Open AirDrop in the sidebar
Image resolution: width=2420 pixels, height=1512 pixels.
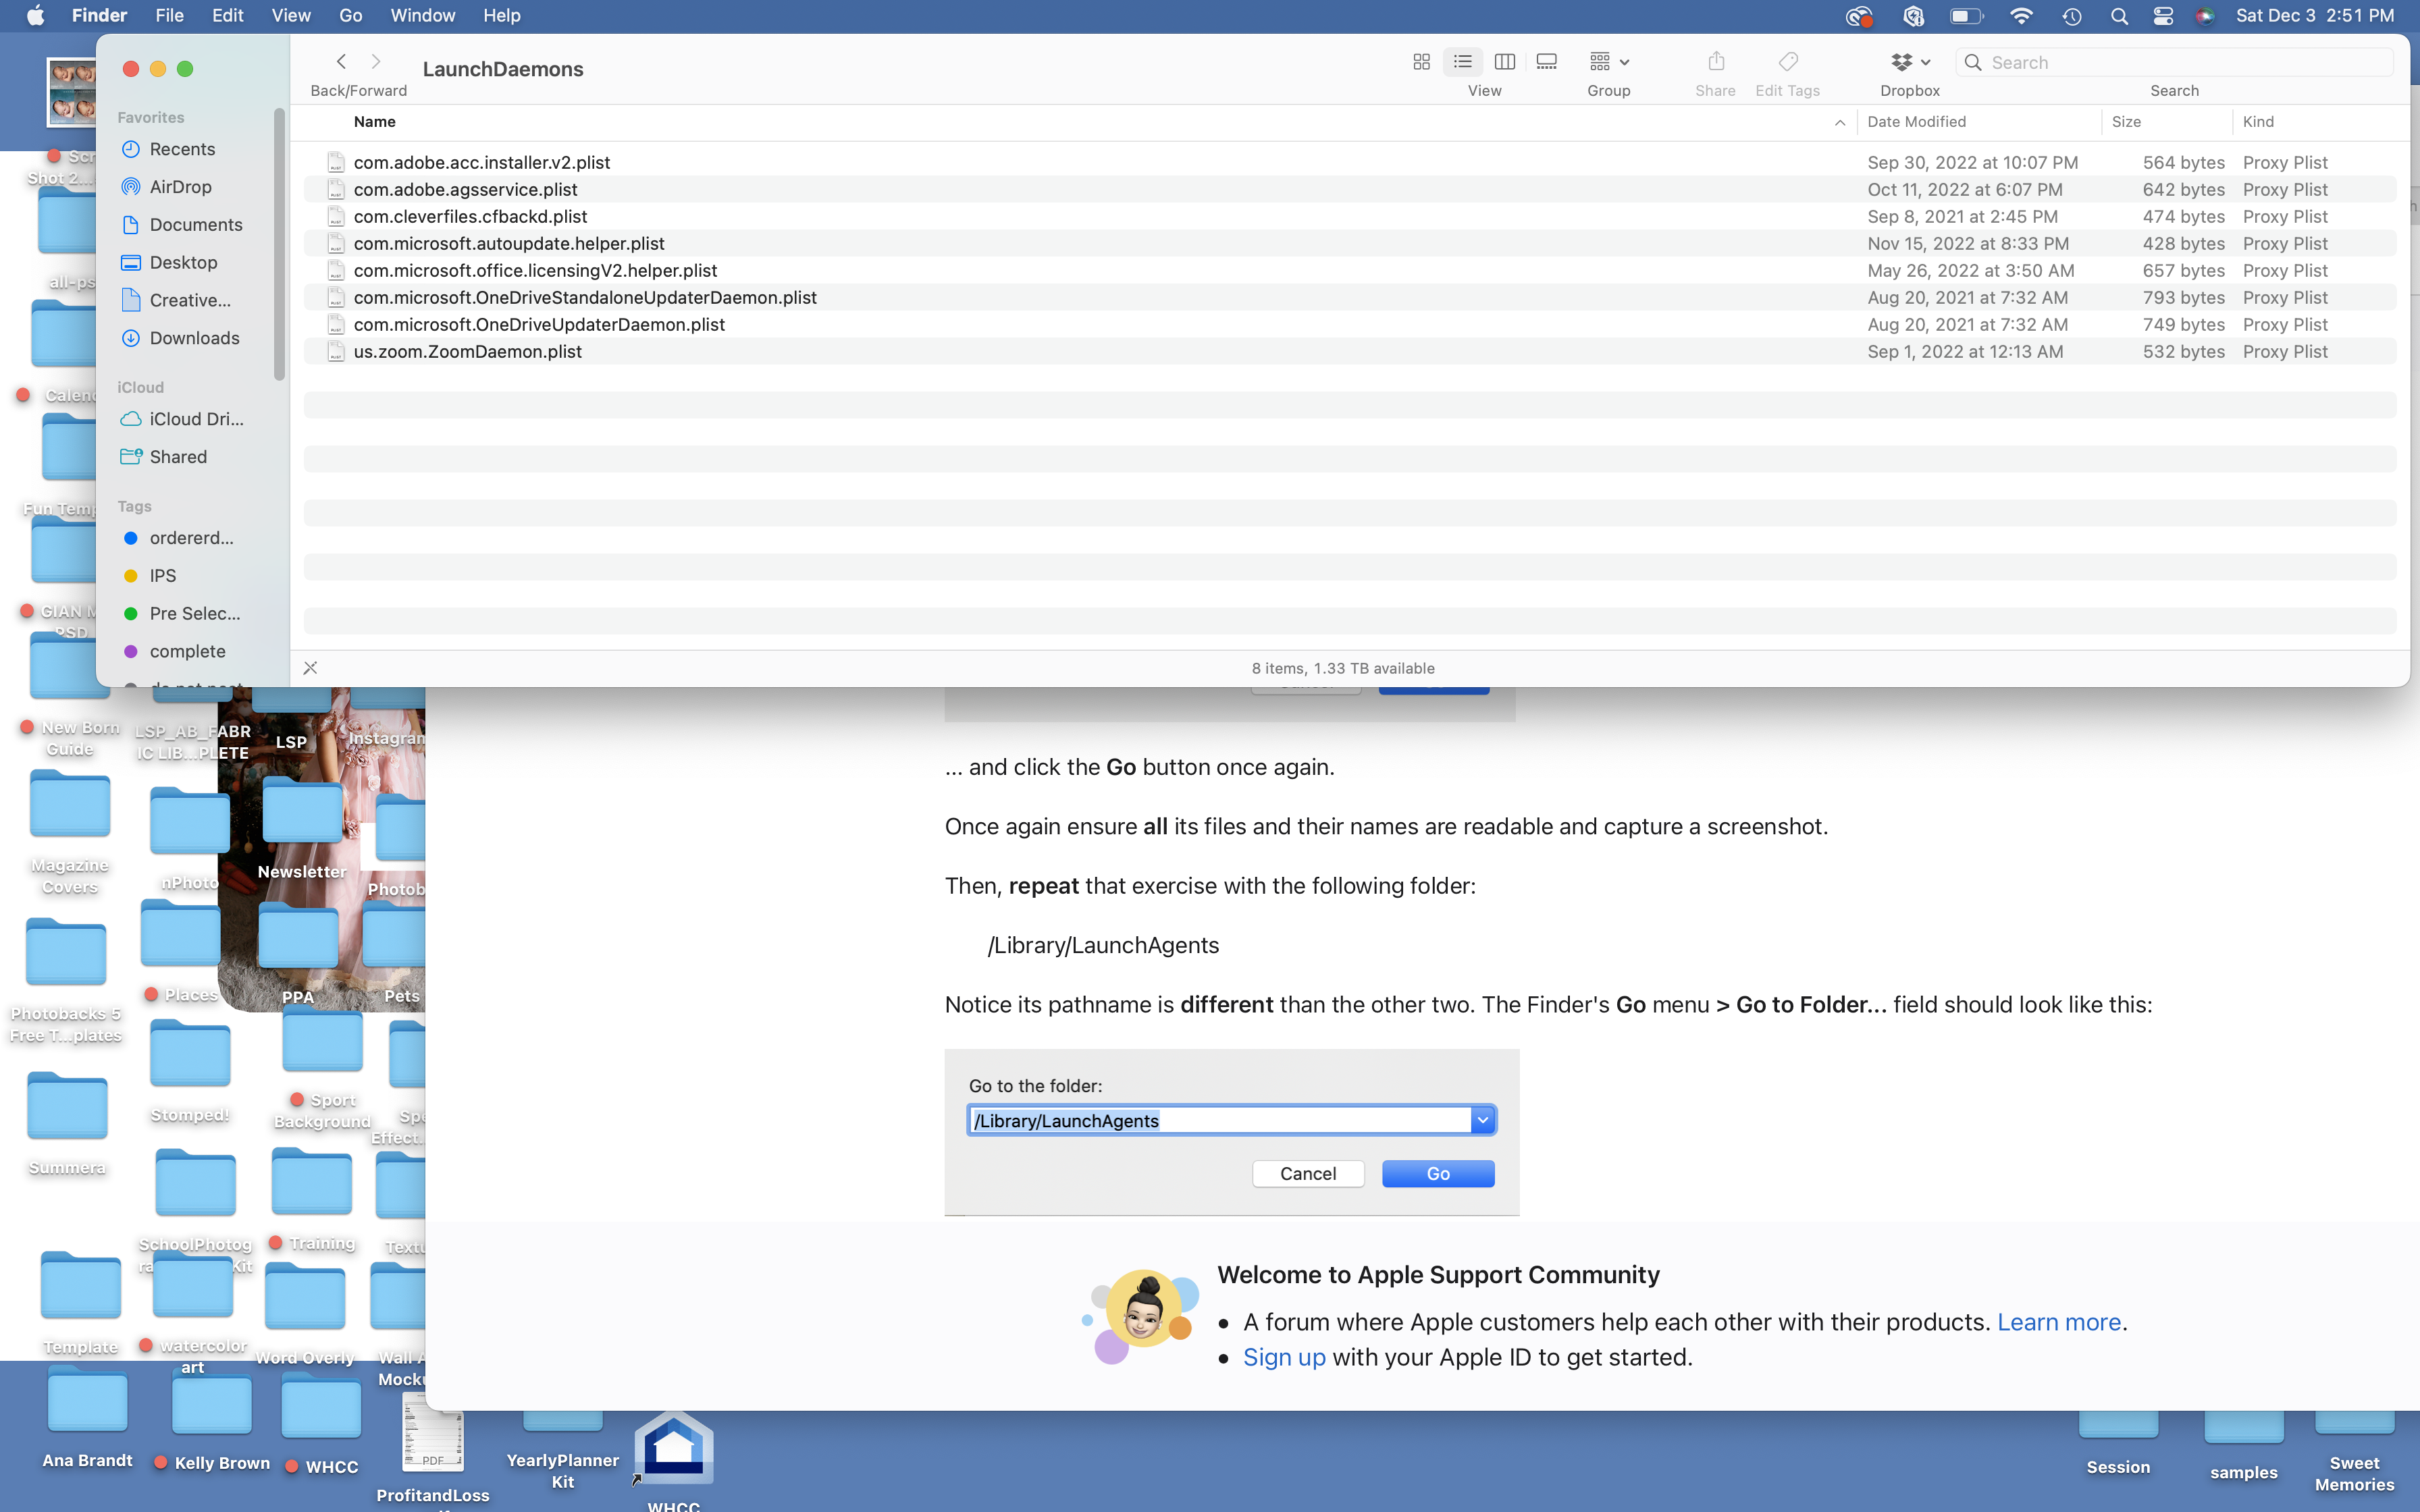pyautogui.click(x=180, y=187)
